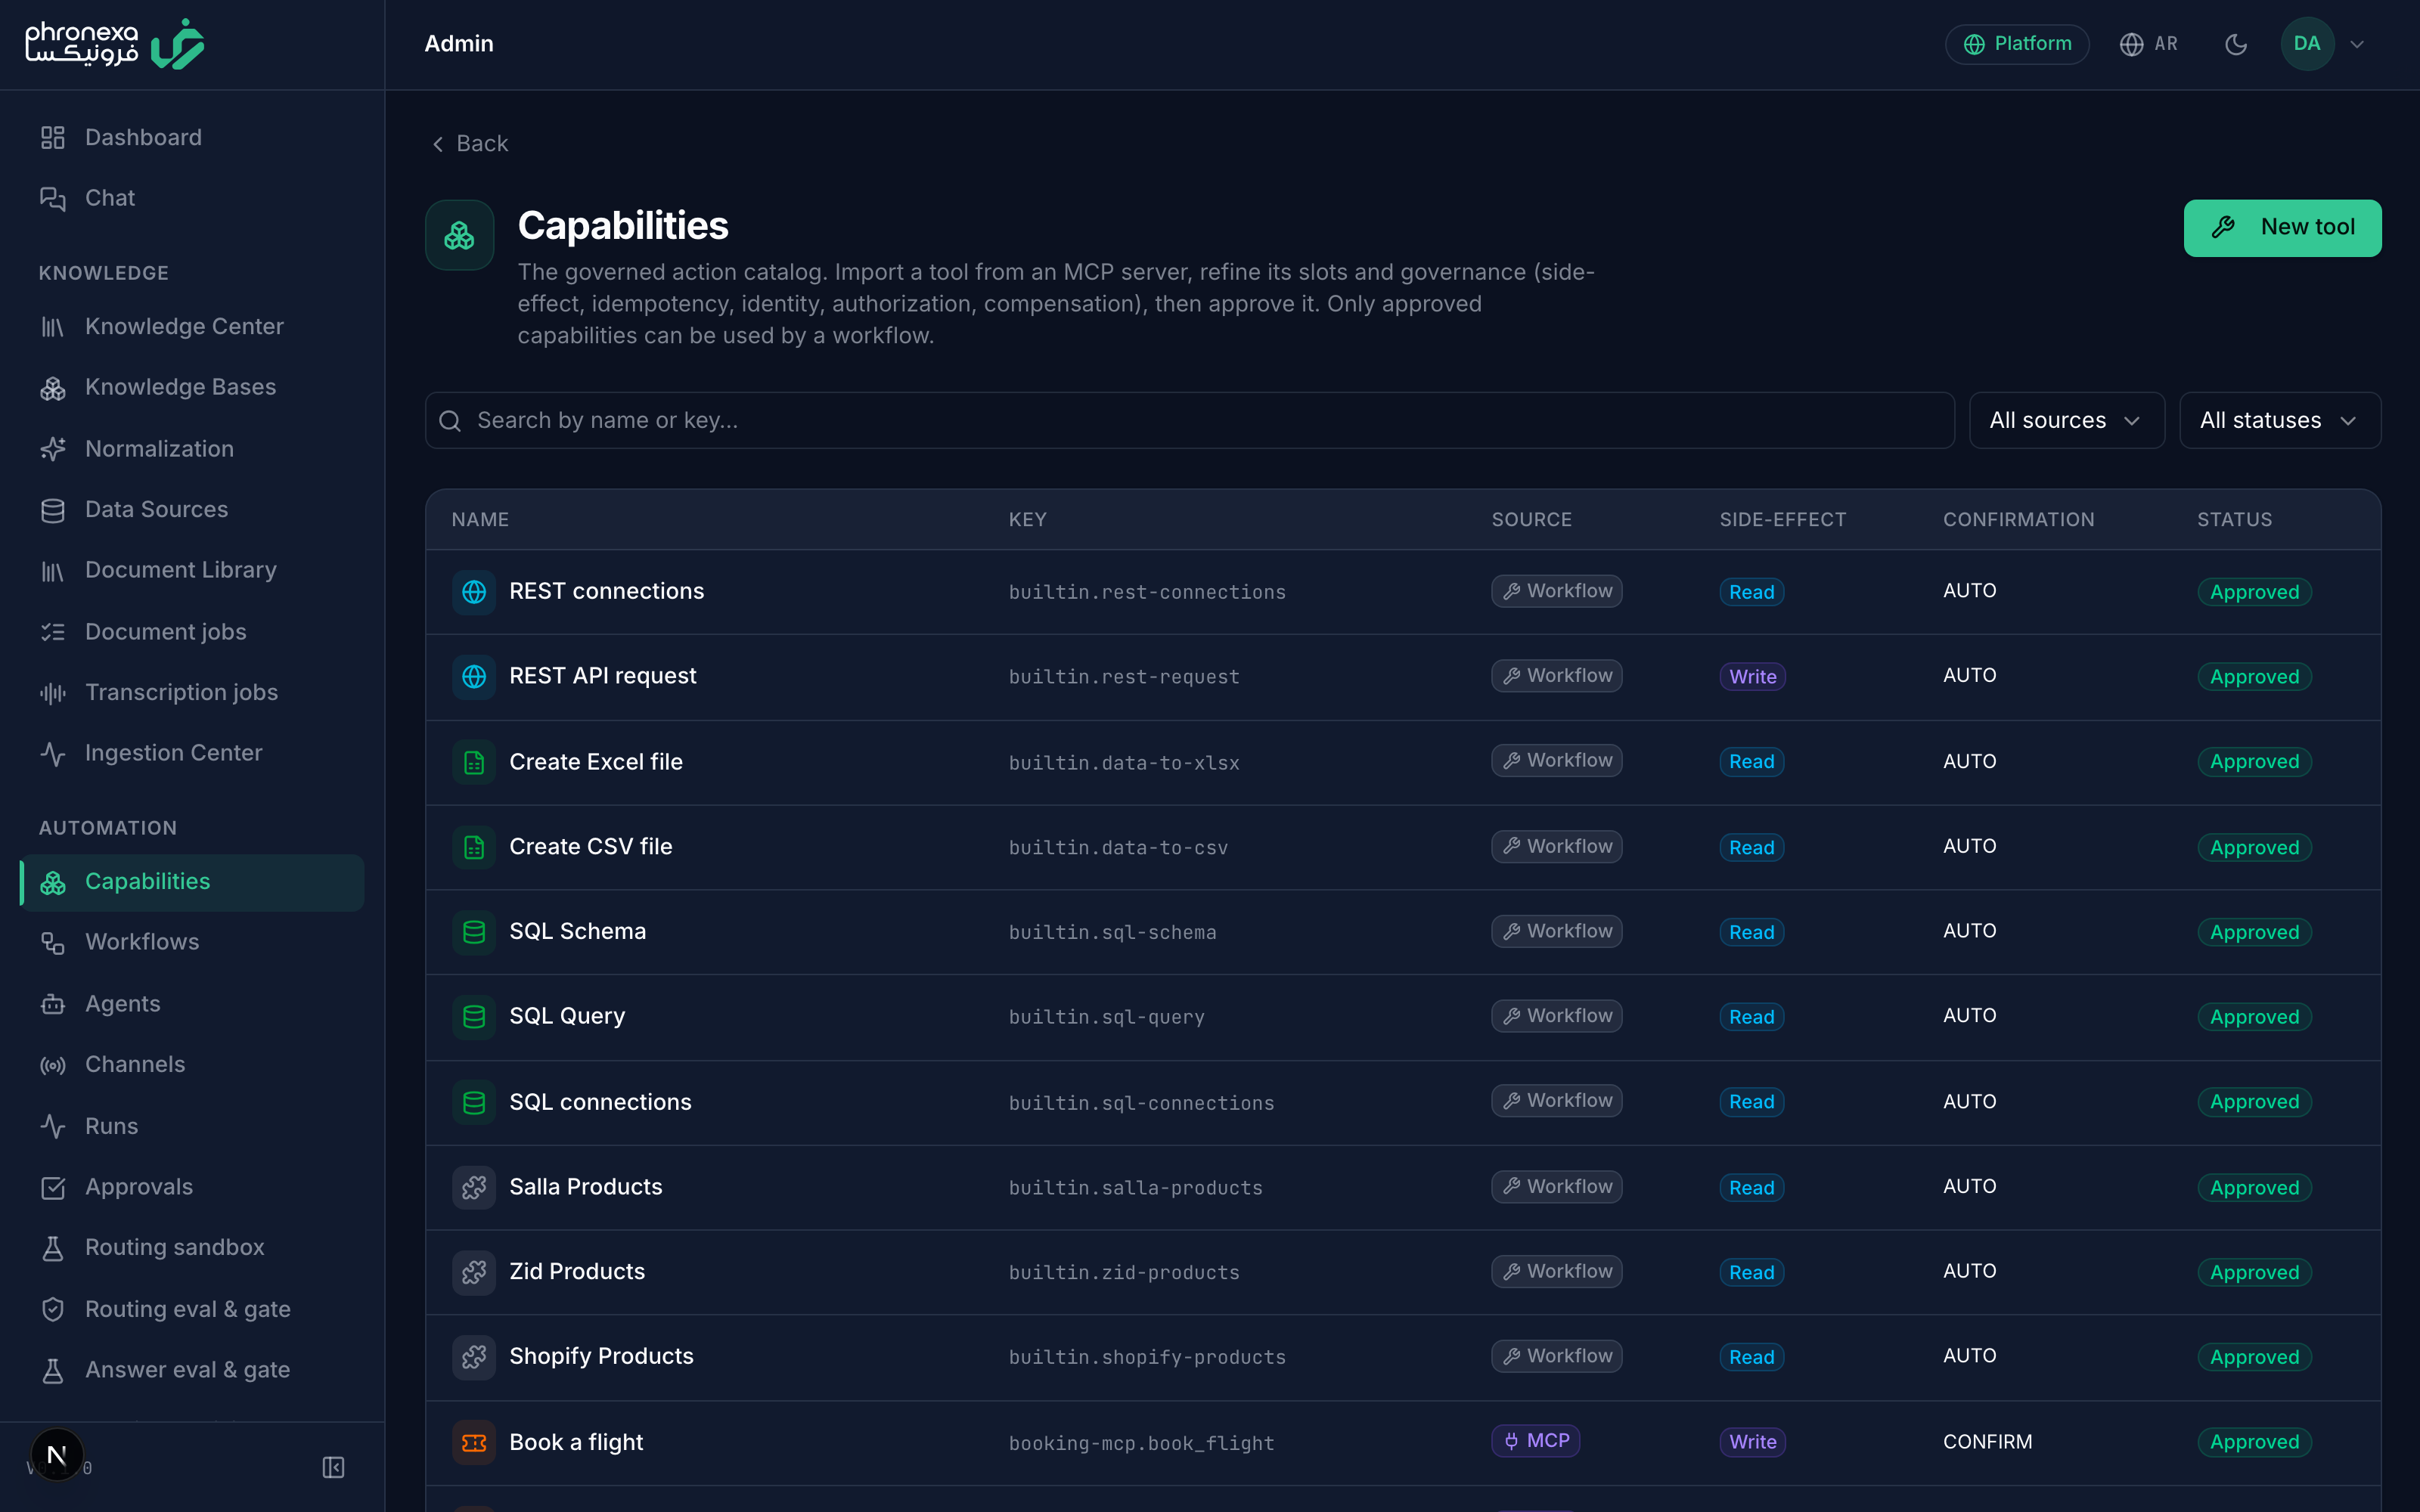
Task: Open Chat from the sidebar
Action: pyautogui.click(x=191, y=198)
